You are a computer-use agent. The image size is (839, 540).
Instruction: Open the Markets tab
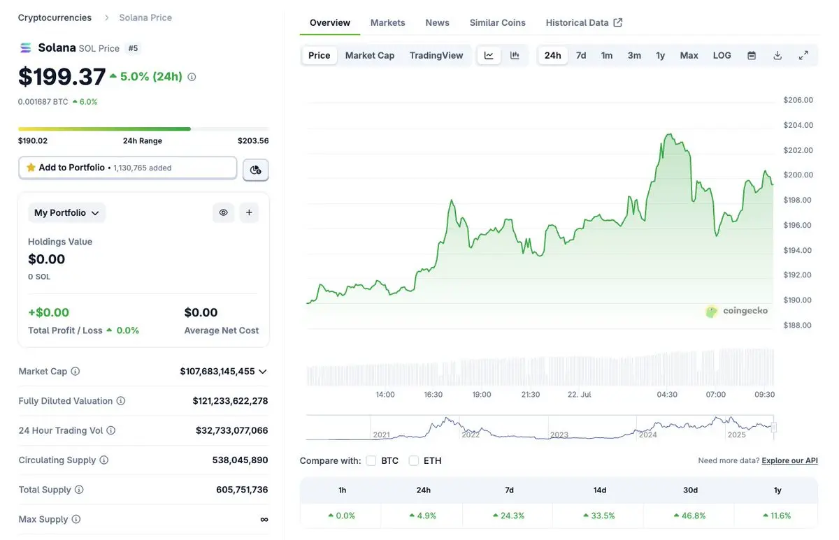tap(388, 22)
